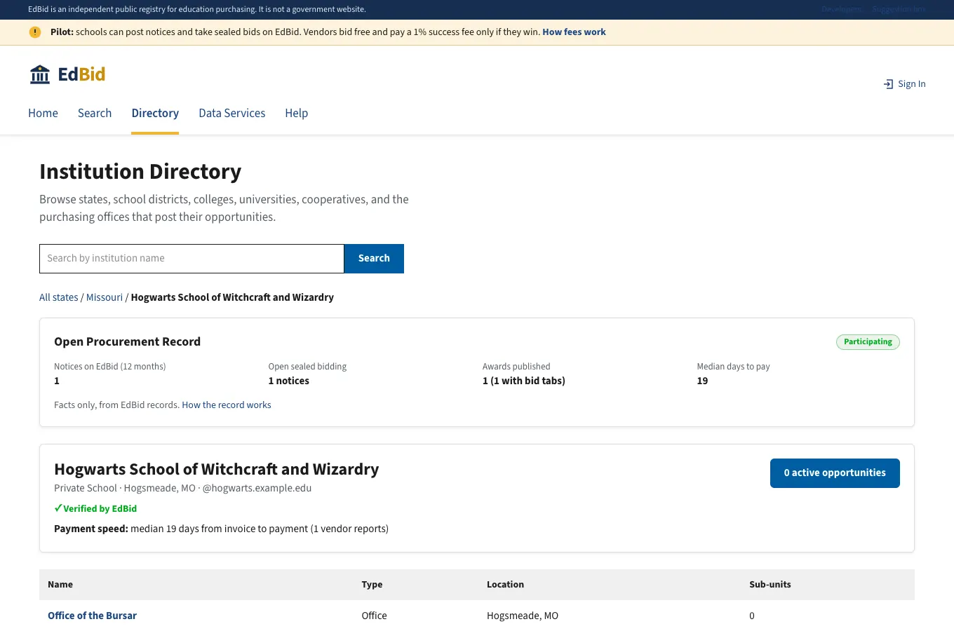The height and width of the screenshot is (631, 954).
Task: Click the Open sealed bidding label
Action: 307,367
